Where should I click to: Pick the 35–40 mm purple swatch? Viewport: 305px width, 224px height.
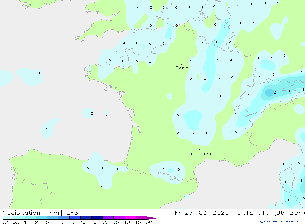coord(119,218)
